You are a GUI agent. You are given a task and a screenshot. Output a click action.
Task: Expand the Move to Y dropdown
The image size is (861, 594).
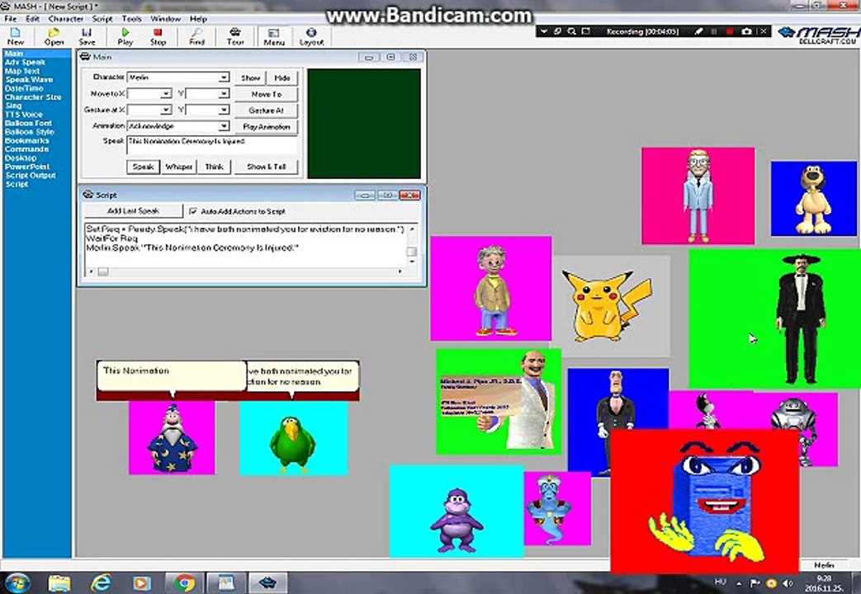(x=224, y=94)
